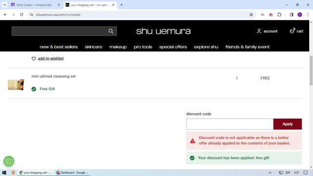
Task: Open the cookie settings round icon
Action: 9,161
